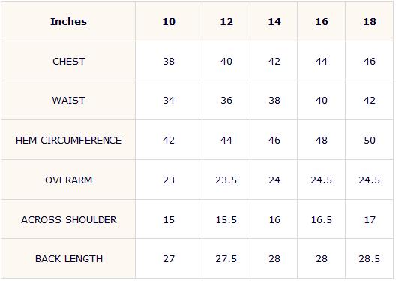Viewport: 396px width, 281px height.
Task: Select the size 12 column header
Action: point(226,22)
